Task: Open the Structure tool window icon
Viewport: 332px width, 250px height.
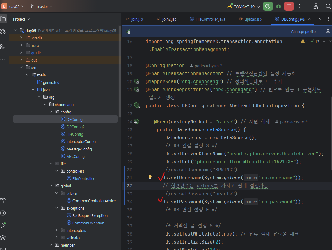Action: click(x=3, y=47)
